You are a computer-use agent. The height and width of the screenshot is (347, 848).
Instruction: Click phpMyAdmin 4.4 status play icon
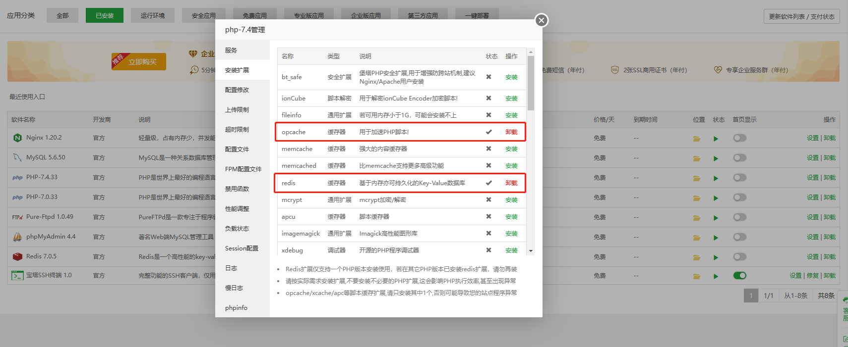tap(716, 238)
